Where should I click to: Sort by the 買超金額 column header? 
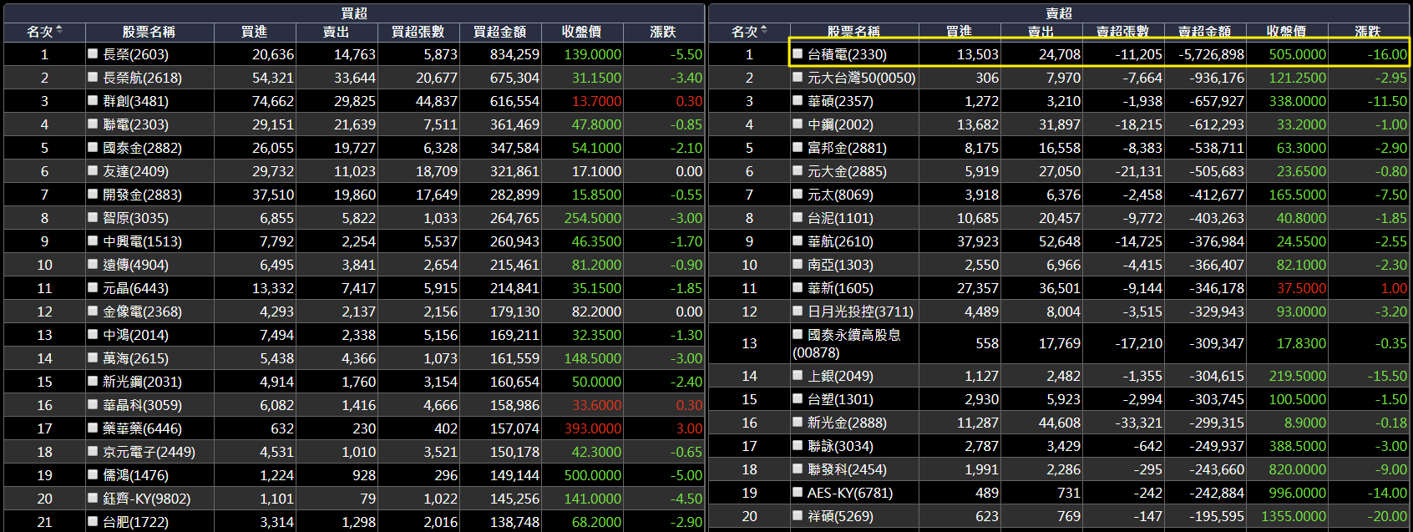pos(499,32)
